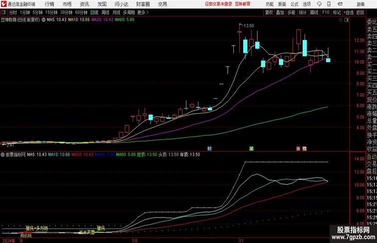Click the 涨 marker on the chart
Screen dimensions: 377x243
tap(298, 149)
